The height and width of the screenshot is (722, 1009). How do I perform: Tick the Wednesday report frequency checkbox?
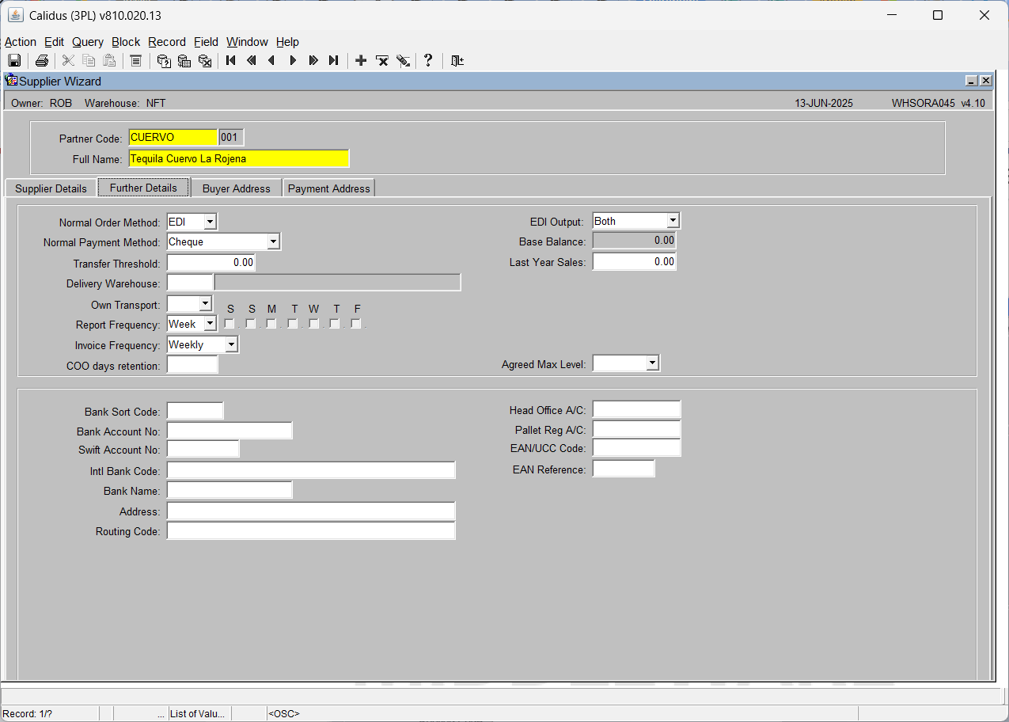coord(314,324)
